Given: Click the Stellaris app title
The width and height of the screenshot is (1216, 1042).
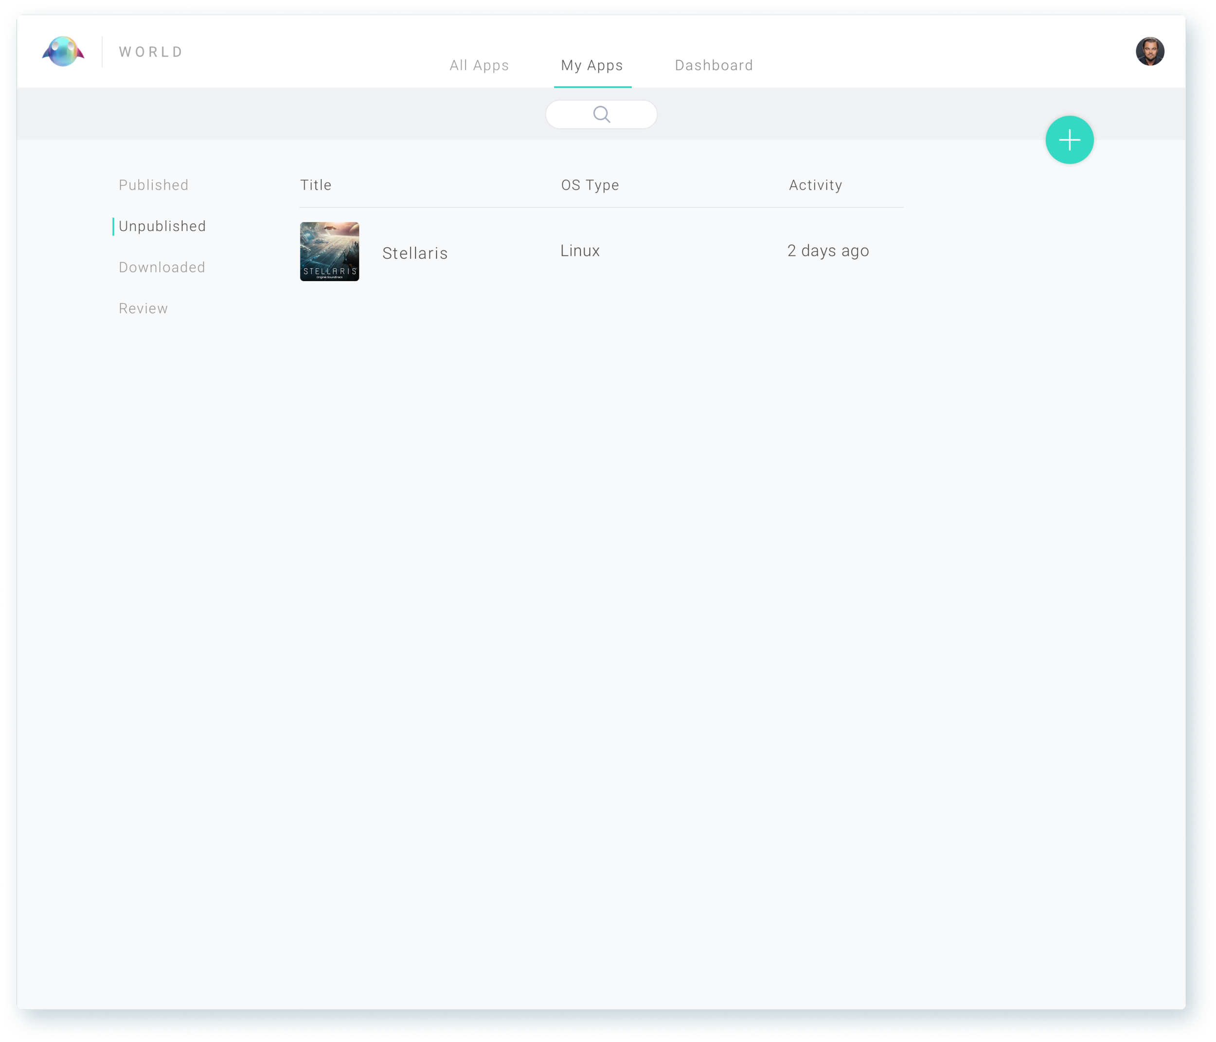Looking at the screenshot, I should click(415, 253).
